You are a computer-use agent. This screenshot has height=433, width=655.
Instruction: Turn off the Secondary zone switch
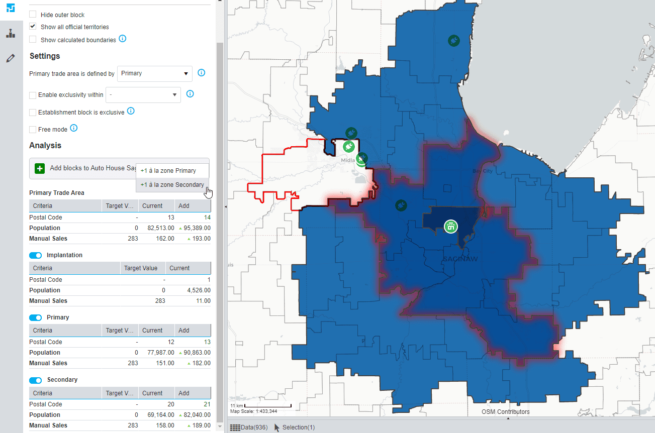click(35, 380)
